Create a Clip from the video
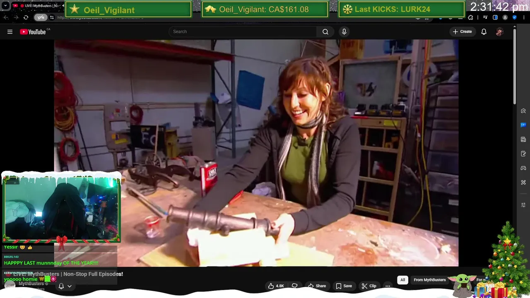 [x=369, y=286]
